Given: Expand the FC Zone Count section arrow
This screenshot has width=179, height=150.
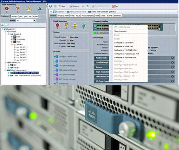Looking at the screenshot, I should point(172,81).
